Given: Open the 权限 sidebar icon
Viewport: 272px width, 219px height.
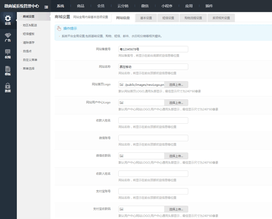Looking at the screenshot, I should pyautogui.click(x=8, y=54).
